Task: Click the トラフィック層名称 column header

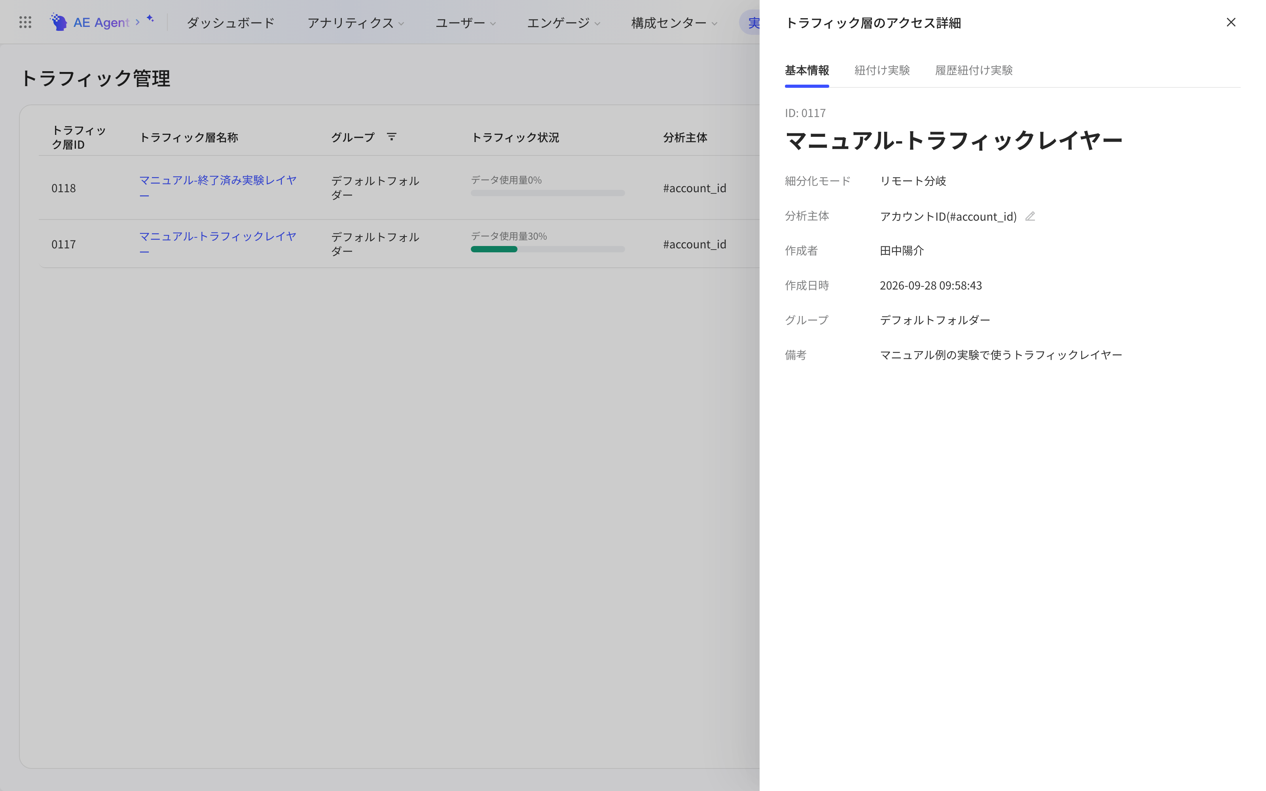Action: pyautogui.click(x=189, y=137)
